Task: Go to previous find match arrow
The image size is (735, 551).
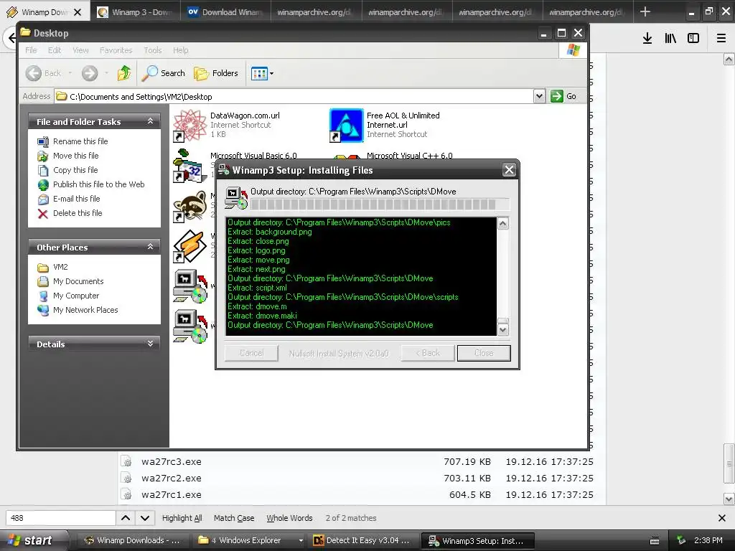Action: 126,518
